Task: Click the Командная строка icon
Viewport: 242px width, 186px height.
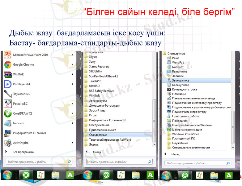Action: point(169,89)
